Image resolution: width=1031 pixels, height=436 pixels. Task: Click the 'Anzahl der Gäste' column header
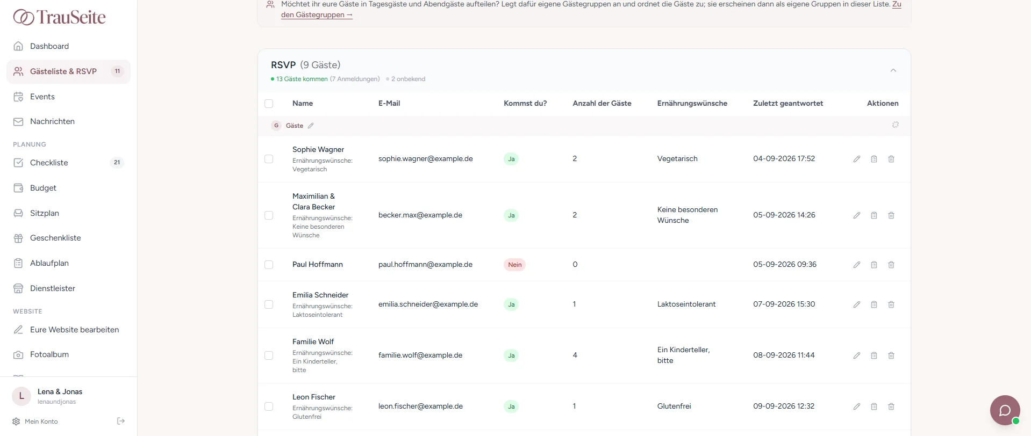point(602,103)
